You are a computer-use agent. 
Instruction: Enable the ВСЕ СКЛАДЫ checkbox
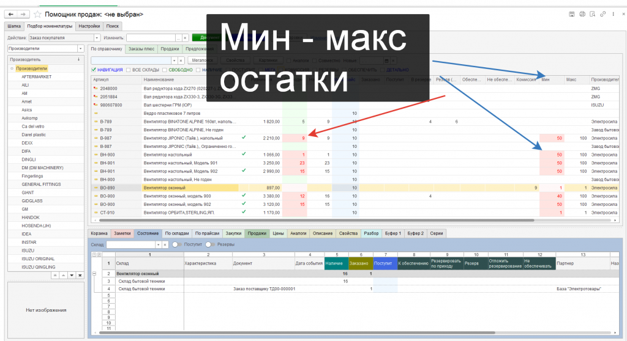[129, 70]
